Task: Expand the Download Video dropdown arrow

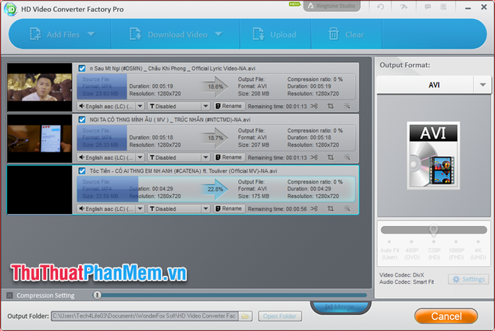Action: 219,34
